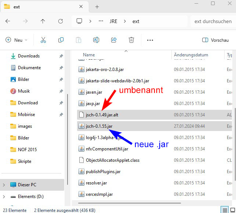Click the 'ext durchsuchen' search field
236x213 pixels.
(x=213, y=21)
